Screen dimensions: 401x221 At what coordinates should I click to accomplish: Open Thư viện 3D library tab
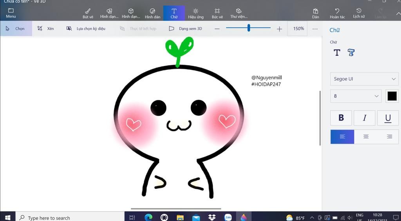point(238,13)
